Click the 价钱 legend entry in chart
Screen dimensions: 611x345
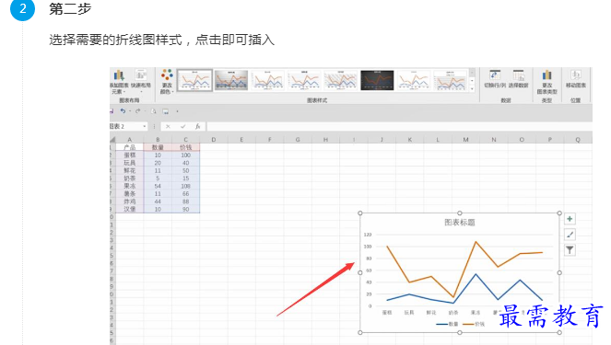coord(474,324)
